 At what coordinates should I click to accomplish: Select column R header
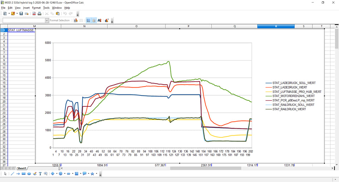[276, 26]
